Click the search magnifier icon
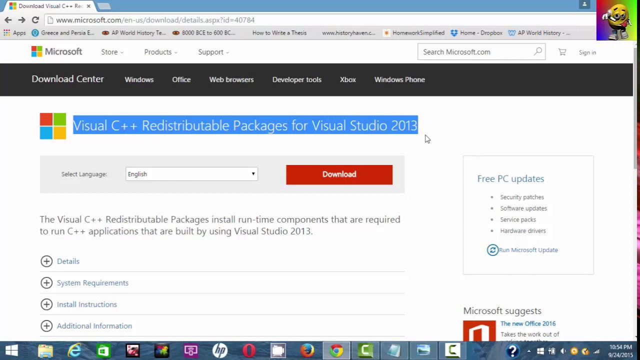Viewport: 640px width, 360px height. [538, 51]
